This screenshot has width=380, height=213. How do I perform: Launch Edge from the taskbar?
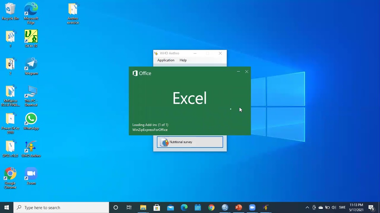184,207
